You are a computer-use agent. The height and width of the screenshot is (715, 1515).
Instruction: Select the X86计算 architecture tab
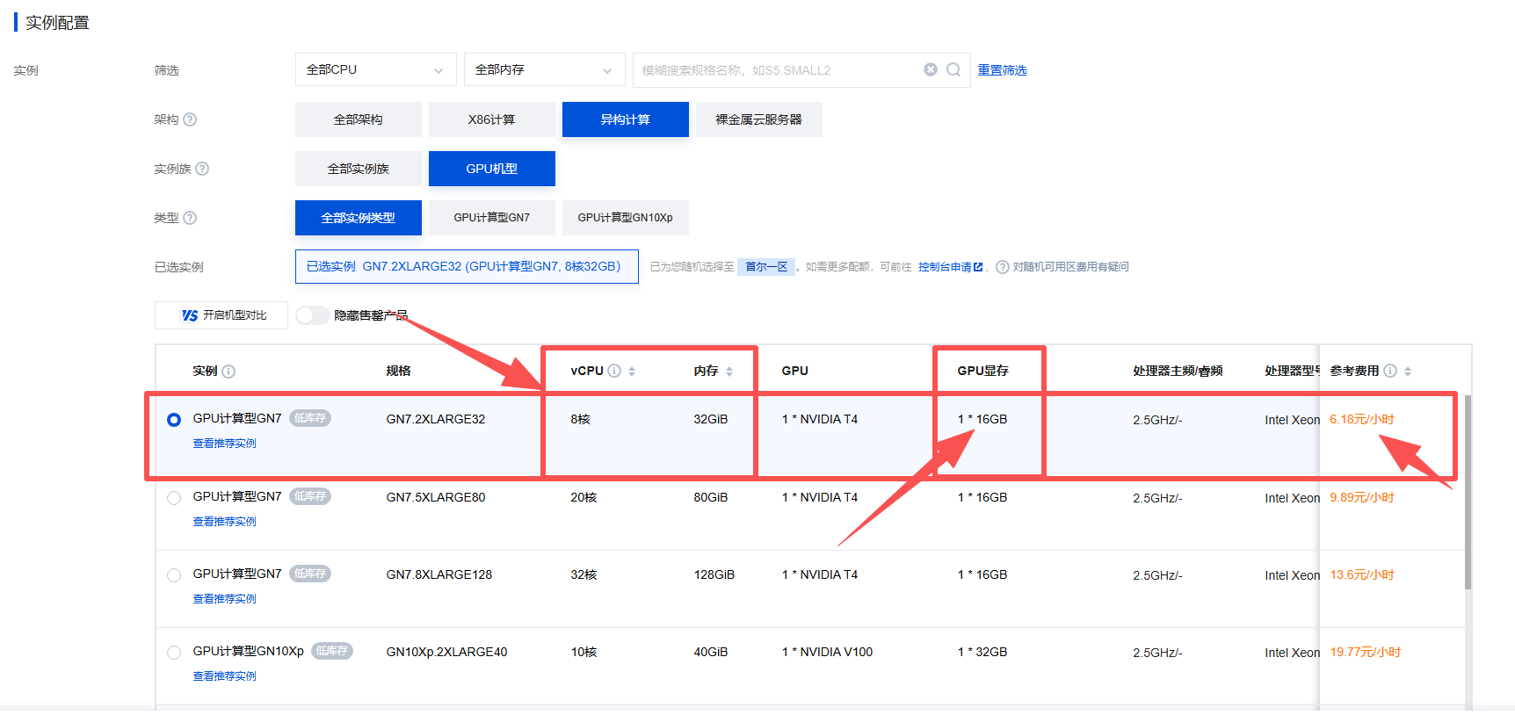coord(492,119)
